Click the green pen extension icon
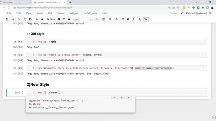The height and width of the screenshot is (121, 216). point(198,8)
